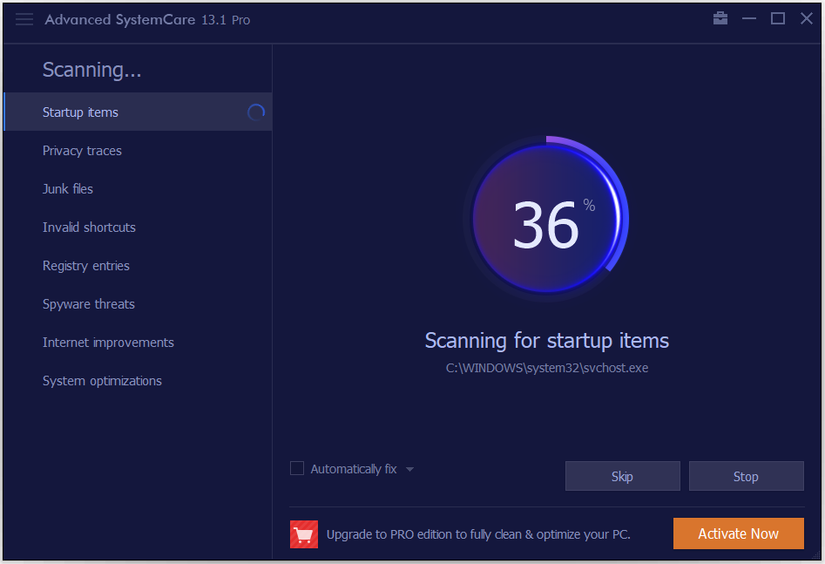Select System optimizations in the scan list

(138, 381)
